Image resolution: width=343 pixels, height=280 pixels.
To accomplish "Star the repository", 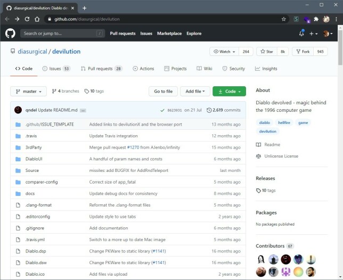I will point(267,52).
